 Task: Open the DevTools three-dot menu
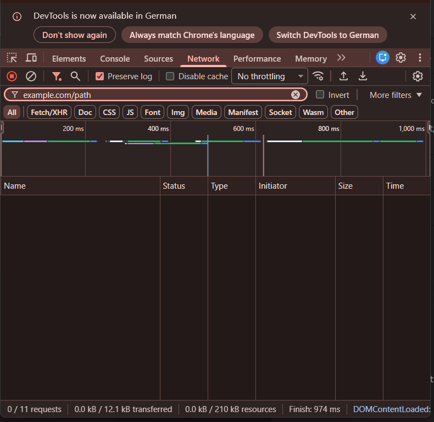(420, 58)
